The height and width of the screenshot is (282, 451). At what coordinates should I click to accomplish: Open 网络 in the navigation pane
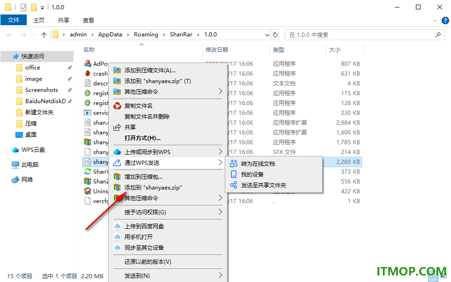tap(27, 180)
